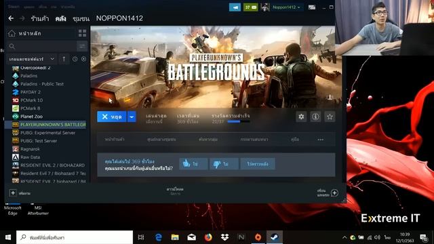Recommend game with thumbs up ใช่
Viewport: 434px width, 244px height.
[x=193, y=164]
